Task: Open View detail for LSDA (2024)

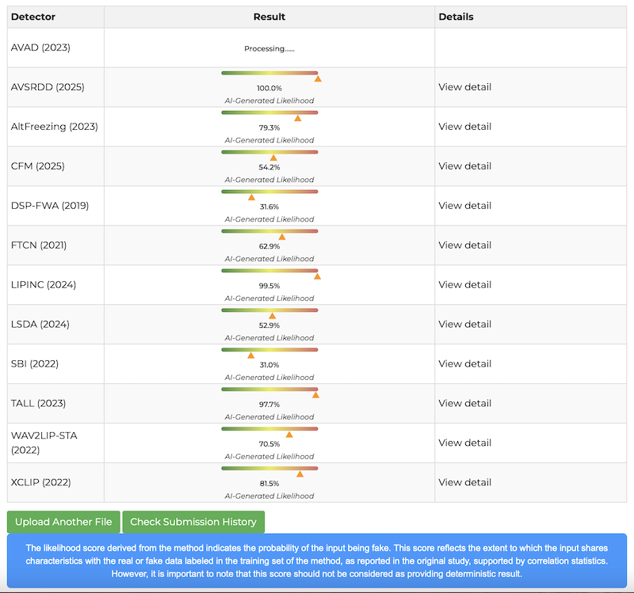Action: (x=464, y=325)
